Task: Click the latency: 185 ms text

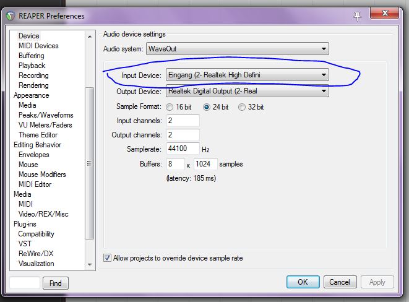Action: click(x=191, y=178)
